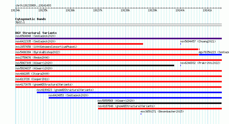The image size is (229, 124).
Task: Click the small esv3650271 blue marker
Action: pyautogui.click(x=141, y=114)
